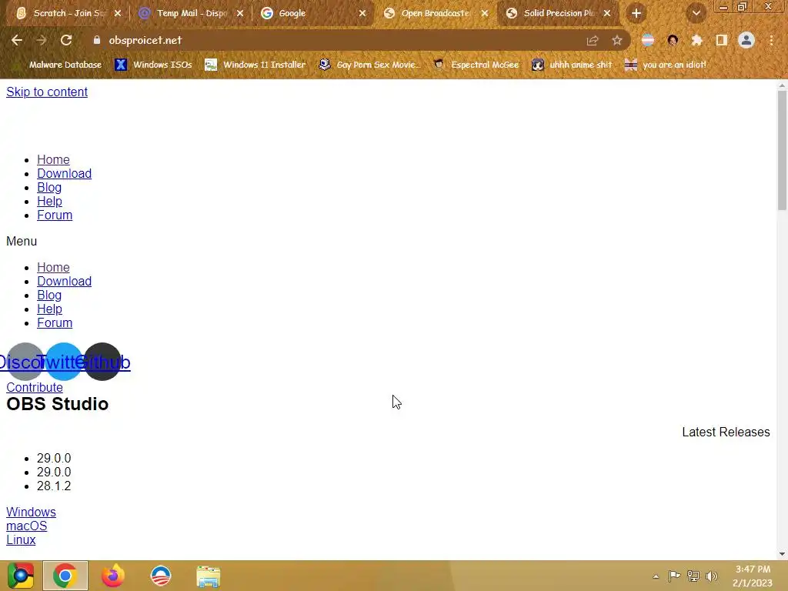Screen dimensions: 788x591
Task: Toggle the browser side panel
Action: point(722,40)
